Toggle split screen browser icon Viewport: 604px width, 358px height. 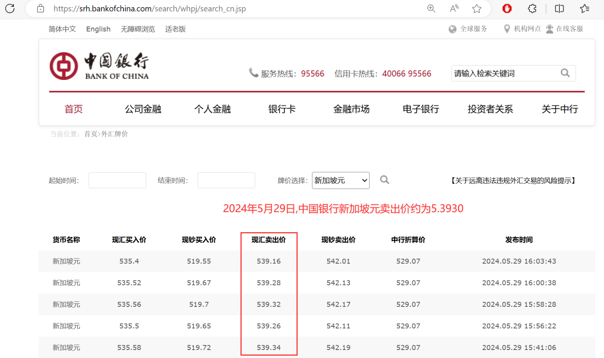coord(559,8)
